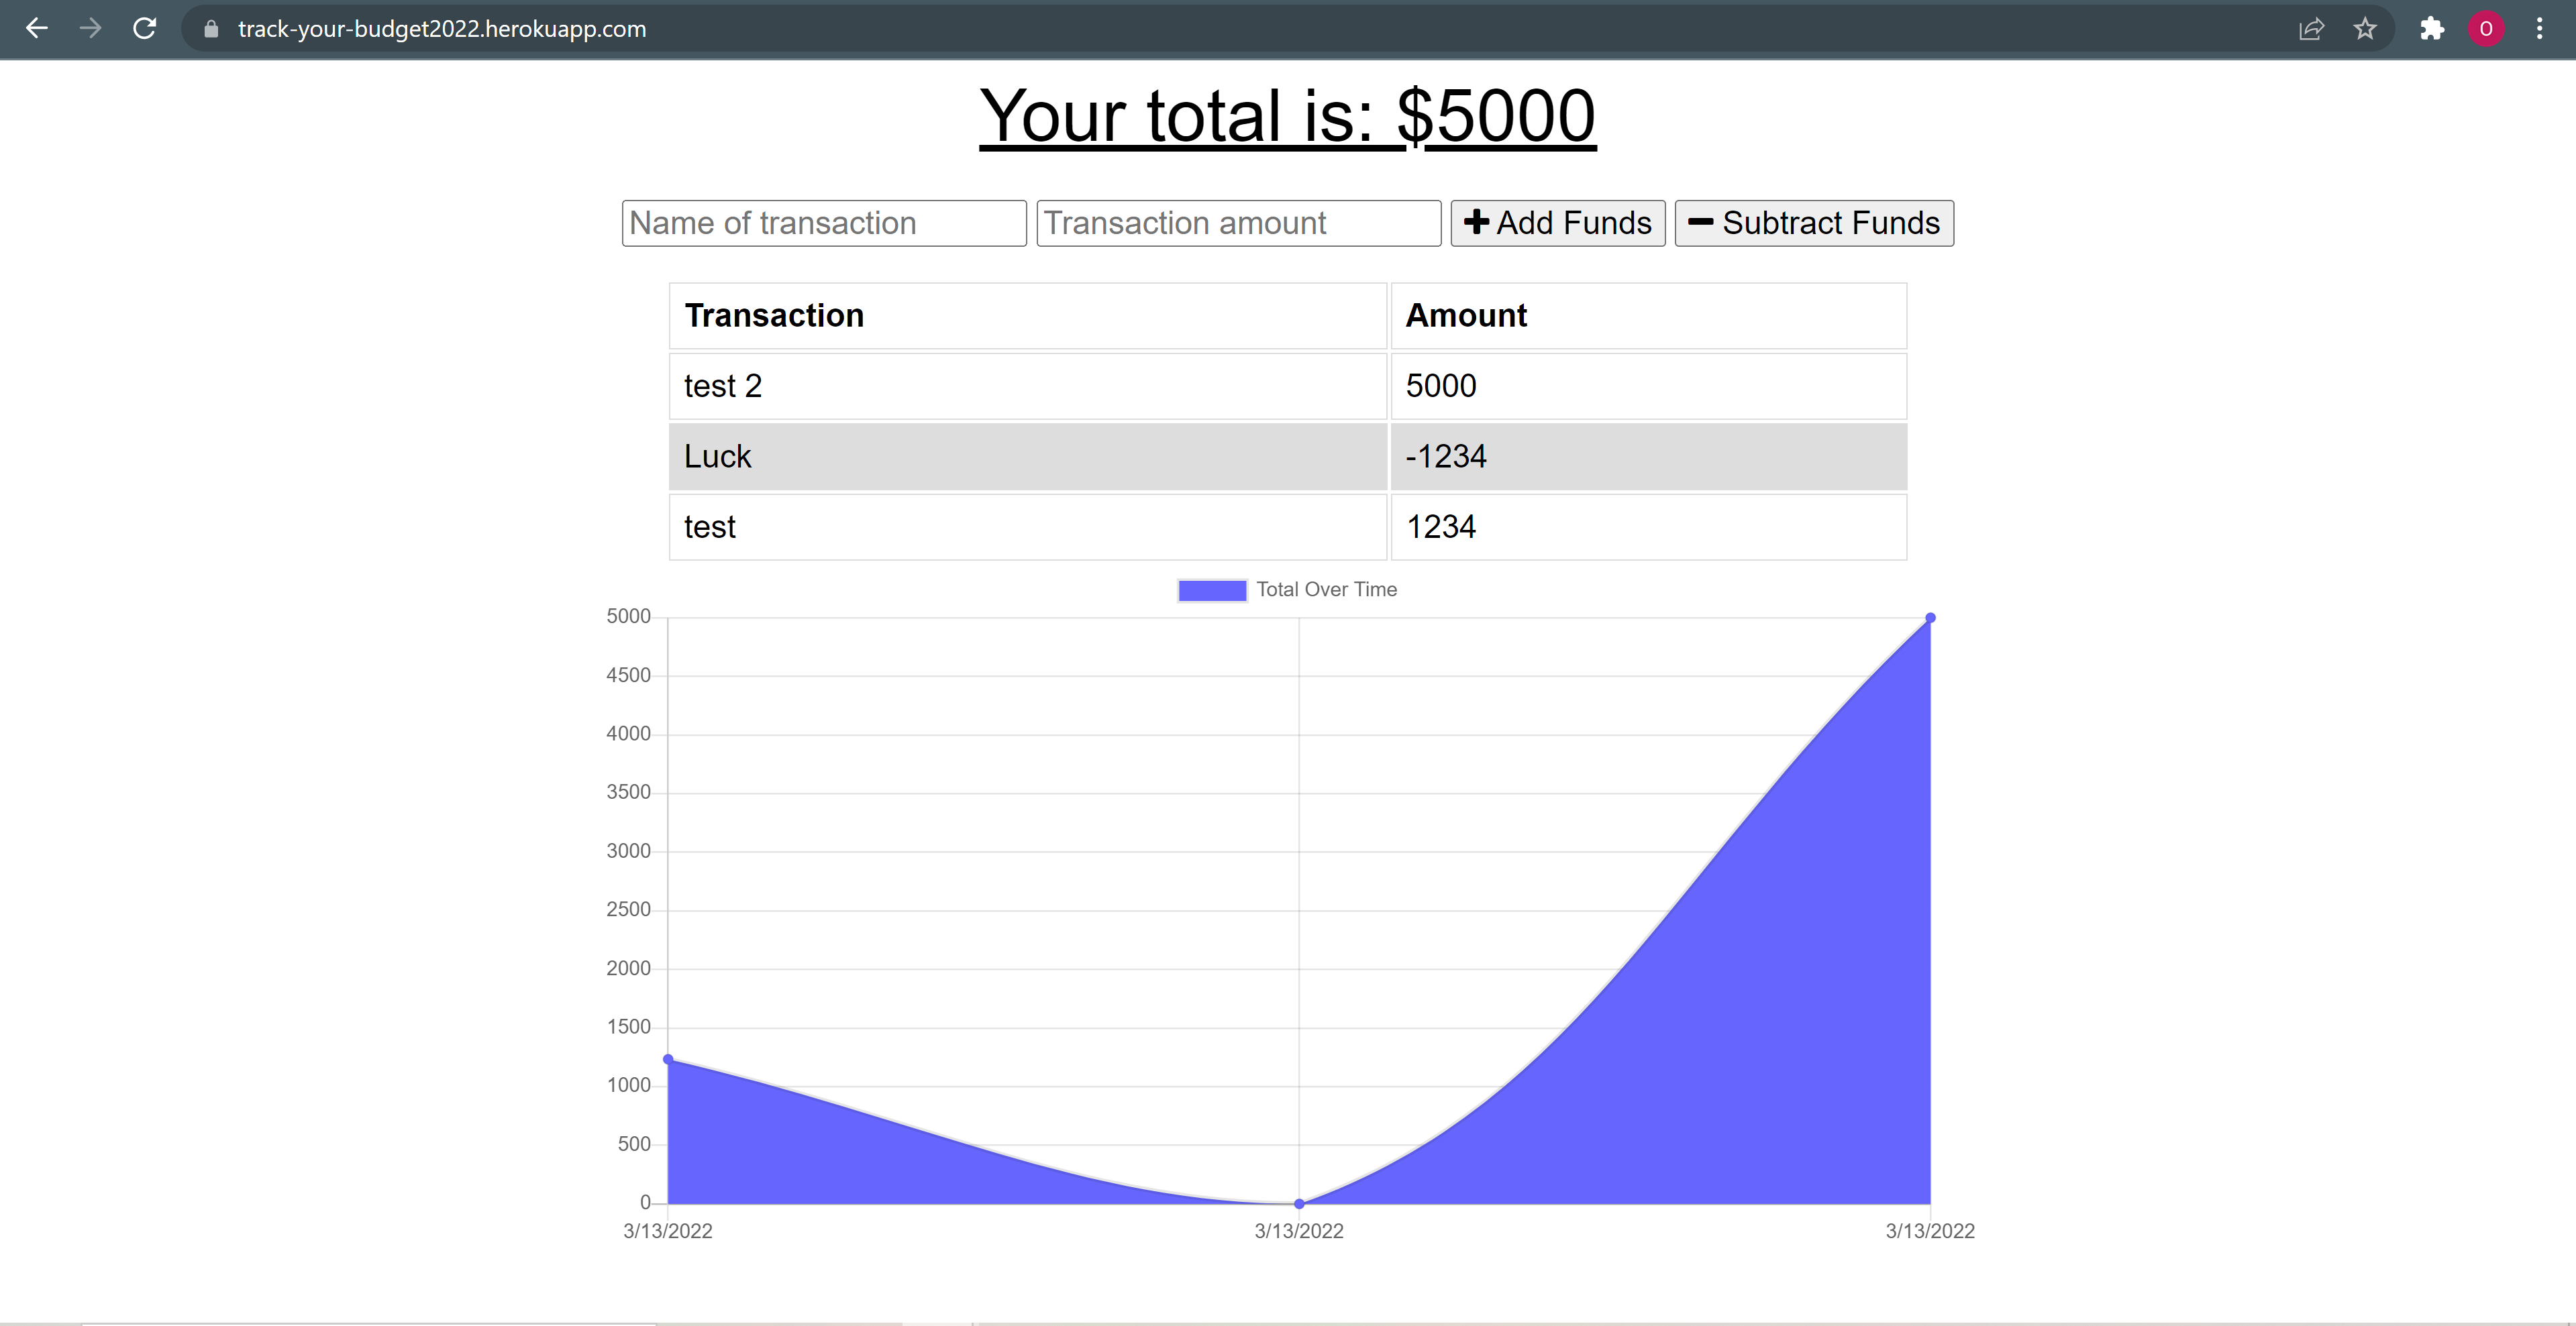Click the Transaction amount field

pyautogui.click(x=1237, y=223)
